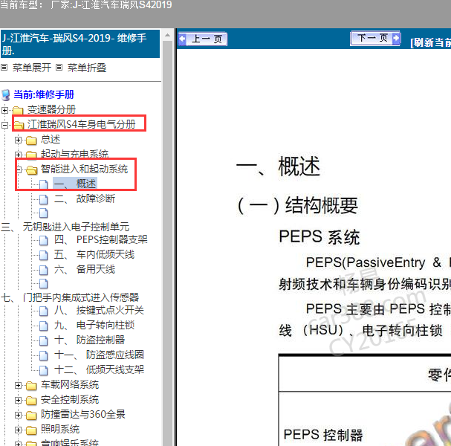Click the sidebar vertical scrollbar track
451x446 pixels.
(167, 243)
